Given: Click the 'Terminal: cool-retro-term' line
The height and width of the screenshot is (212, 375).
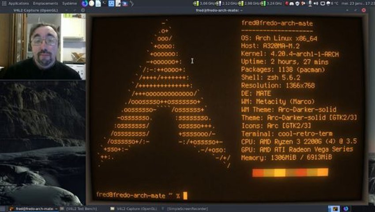Looking at the screenshot, I should pos(287,134).
